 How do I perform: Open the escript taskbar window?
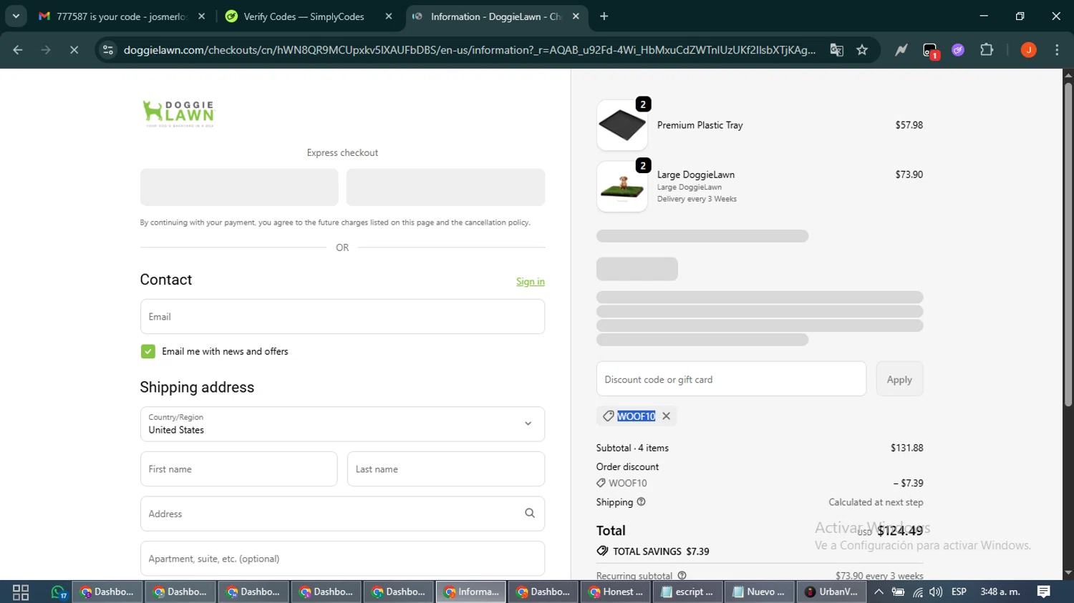coord(688,592)
